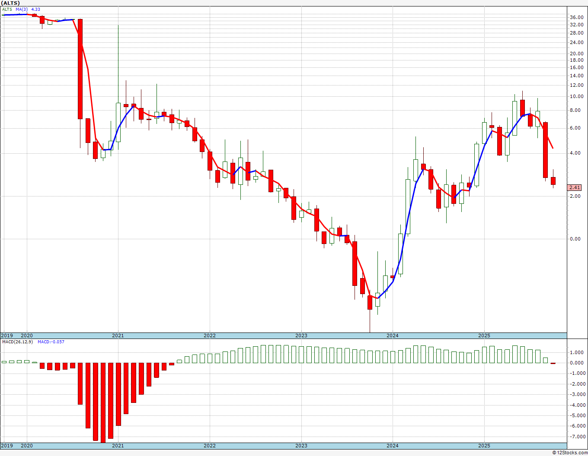Select the MACD:-0.057 reading
588x456 pixels.
(x=51, y=342)
